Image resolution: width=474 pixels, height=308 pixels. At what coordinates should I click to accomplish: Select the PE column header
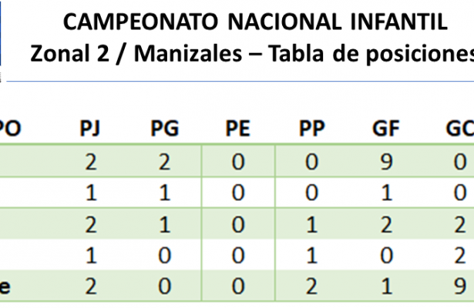(x=237, y=129)
